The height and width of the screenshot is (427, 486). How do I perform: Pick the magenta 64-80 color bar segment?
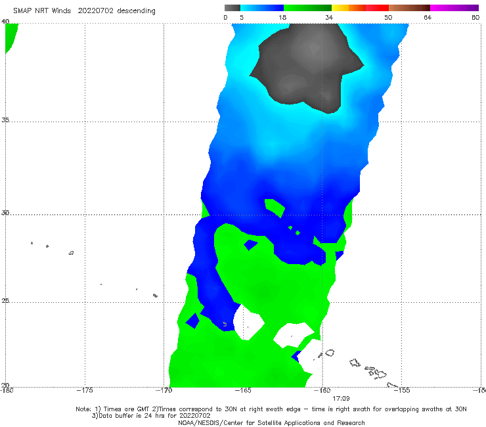pyautogui.click(x=454, y=8)
